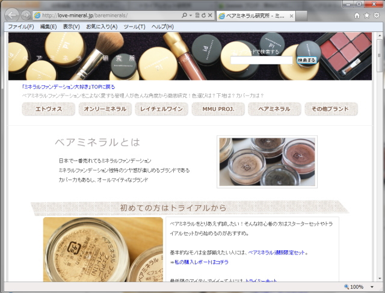This screenshot has height=293, width=385.
Task: Go to Home page icon
Action: [x=357, y=16]
